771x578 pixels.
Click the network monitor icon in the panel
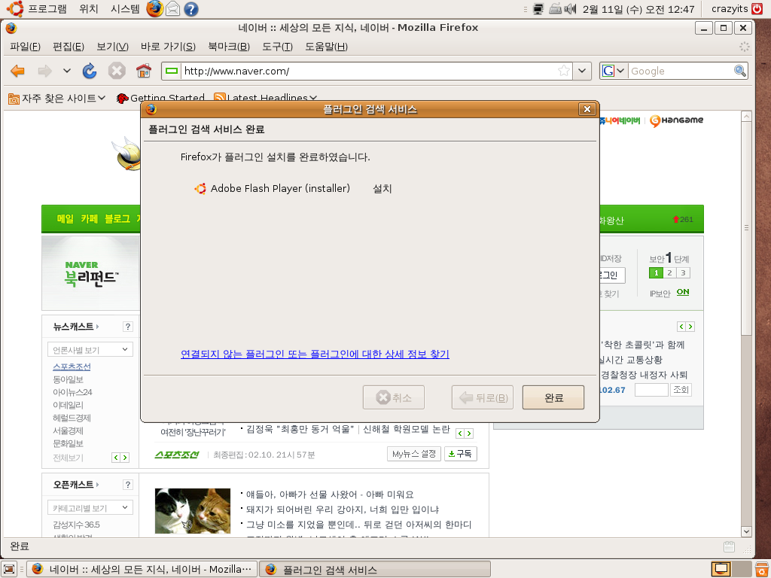point(538,9)
